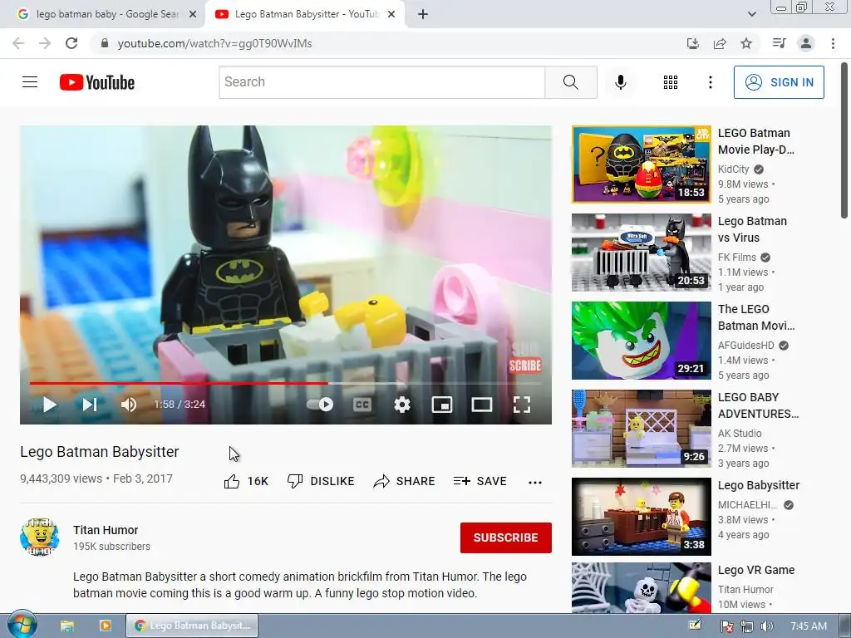Go to YouTube home via logo
The height and width of the screenshot is (638, 851).
tap(97, 82)
